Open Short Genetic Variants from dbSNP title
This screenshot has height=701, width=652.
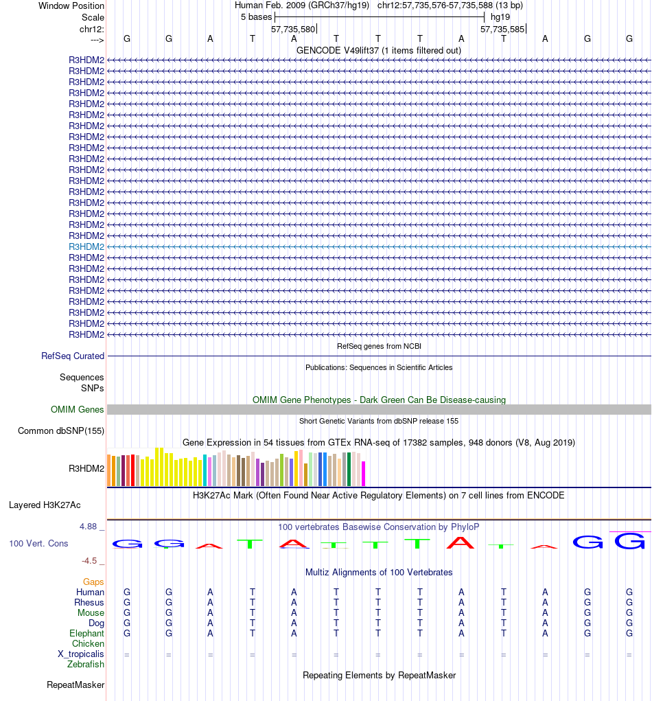379,421
